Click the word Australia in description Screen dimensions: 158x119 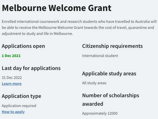tap(142, 22)
